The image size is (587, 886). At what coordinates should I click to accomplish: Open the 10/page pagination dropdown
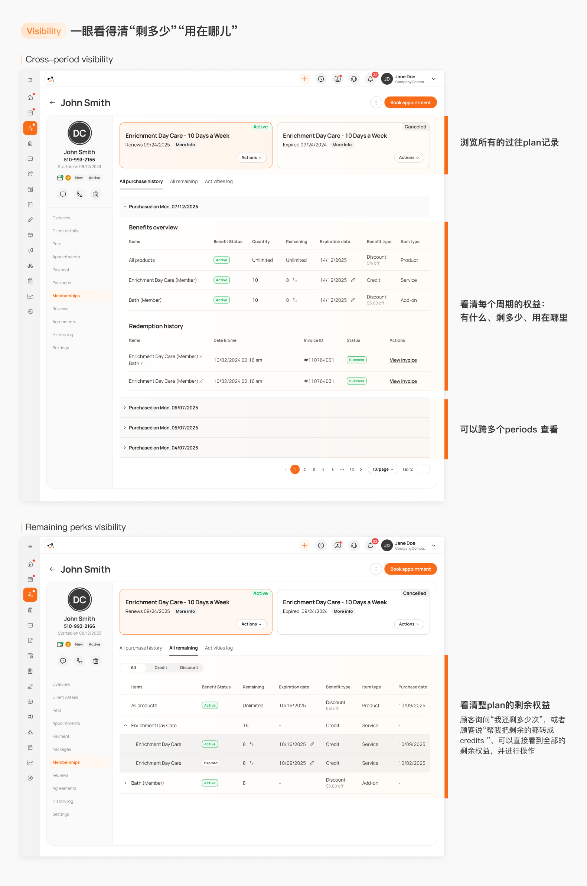click(382, 469)
